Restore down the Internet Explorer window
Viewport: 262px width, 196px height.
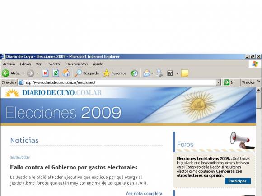pyautogui.click(x=253, y=56)
